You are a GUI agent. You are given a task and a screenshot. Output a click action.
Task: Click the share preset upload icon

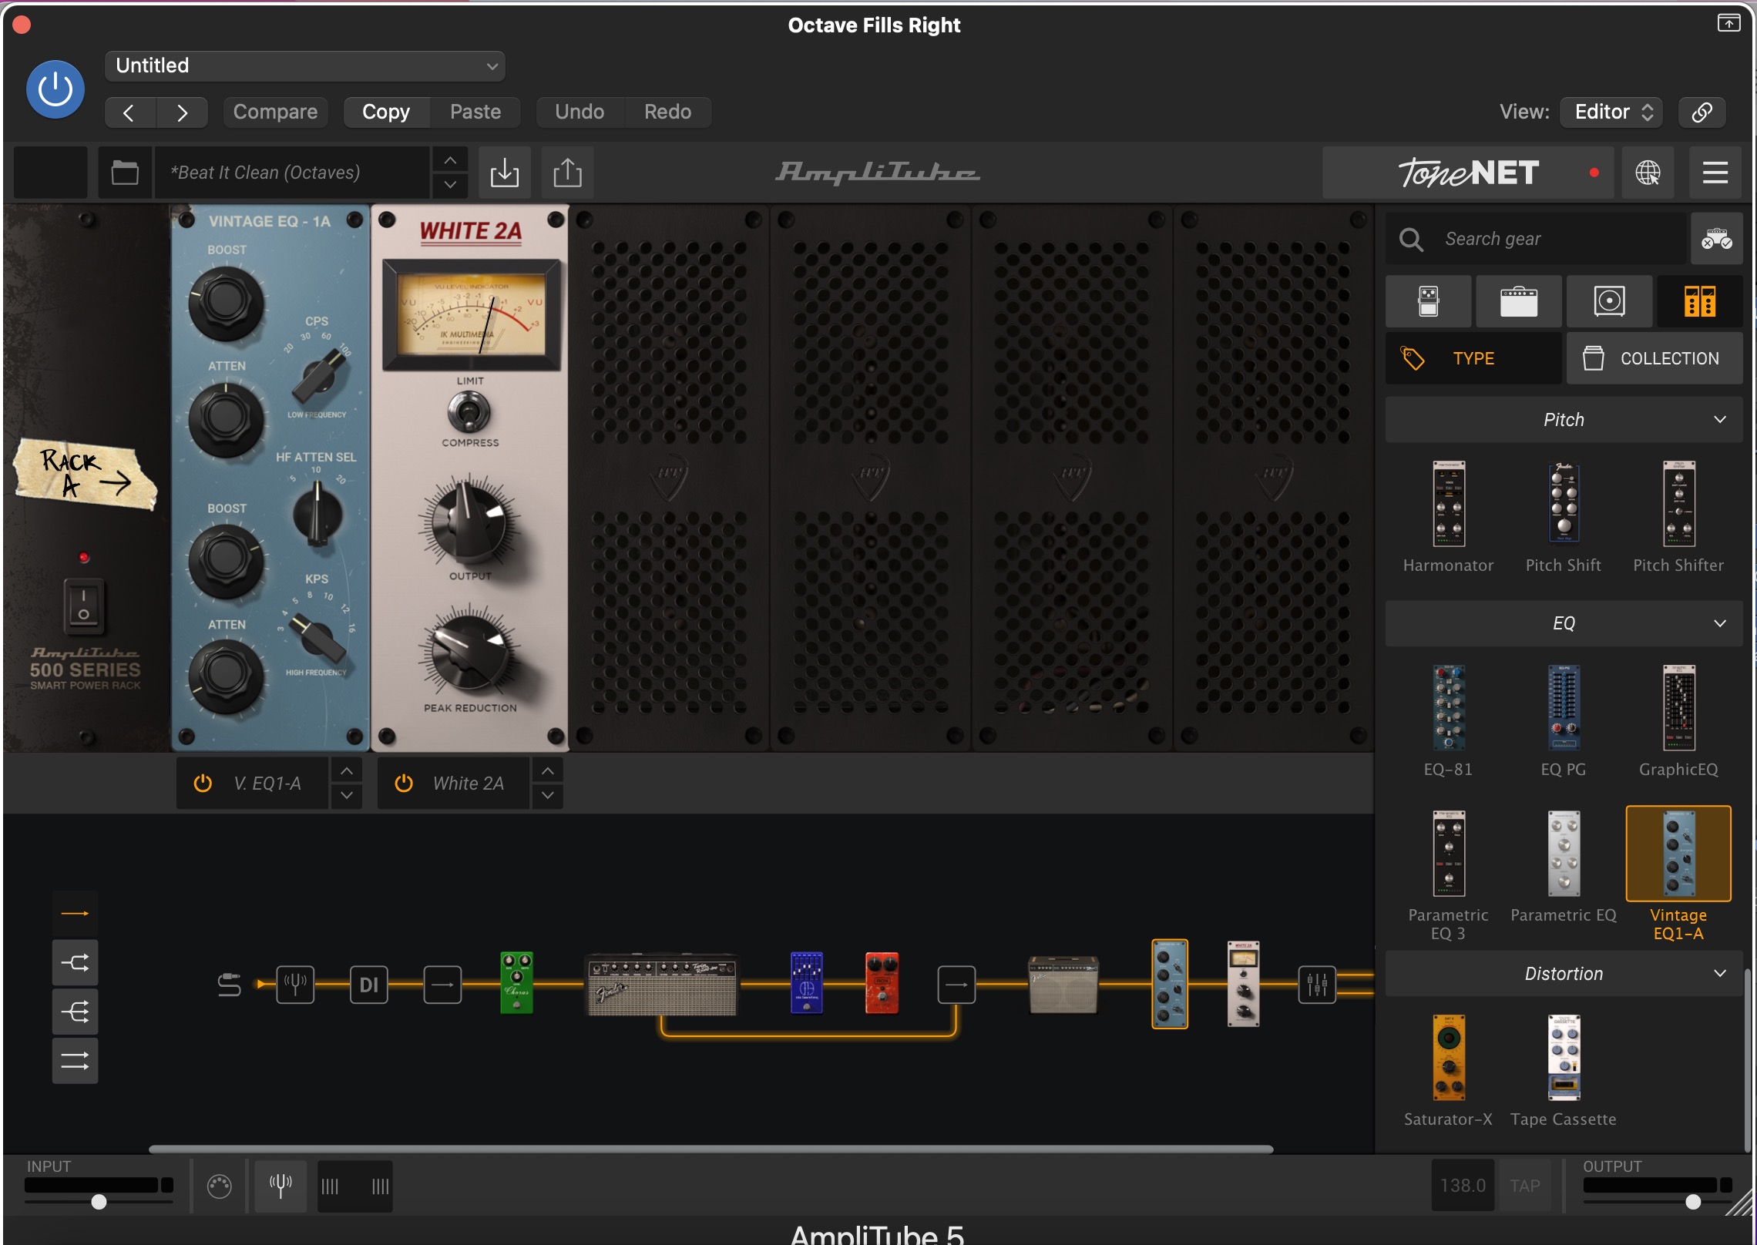pyautogui.click(x=567, y=173)
